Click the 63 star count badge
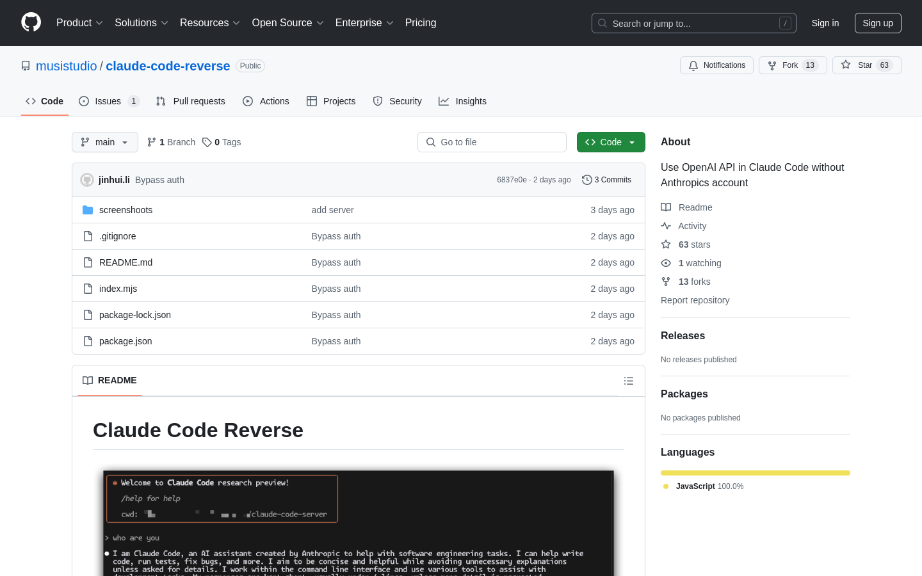The image size is (922, 576). 884,65
